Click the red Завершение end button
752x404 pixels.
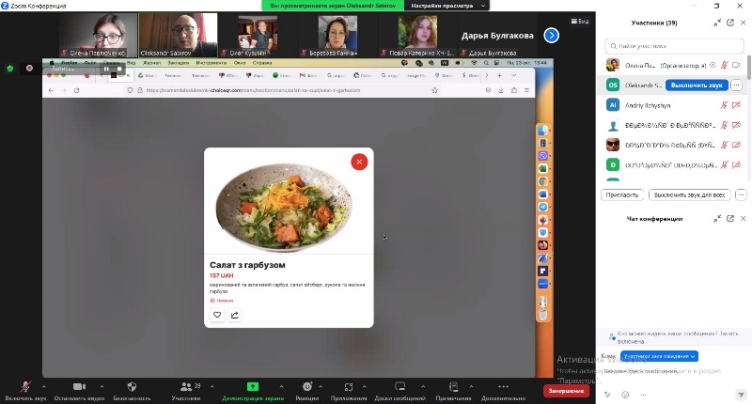click(x=566, y=391)
